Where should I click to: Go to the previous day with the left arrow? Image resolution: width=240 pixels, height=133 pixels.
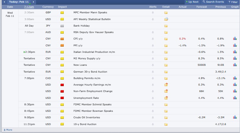click(4, 2)
